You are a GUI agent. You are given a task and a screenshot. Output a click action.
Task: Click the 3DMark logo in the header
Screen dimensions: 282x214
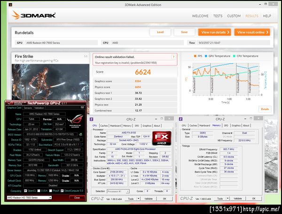tap(34, 15)
